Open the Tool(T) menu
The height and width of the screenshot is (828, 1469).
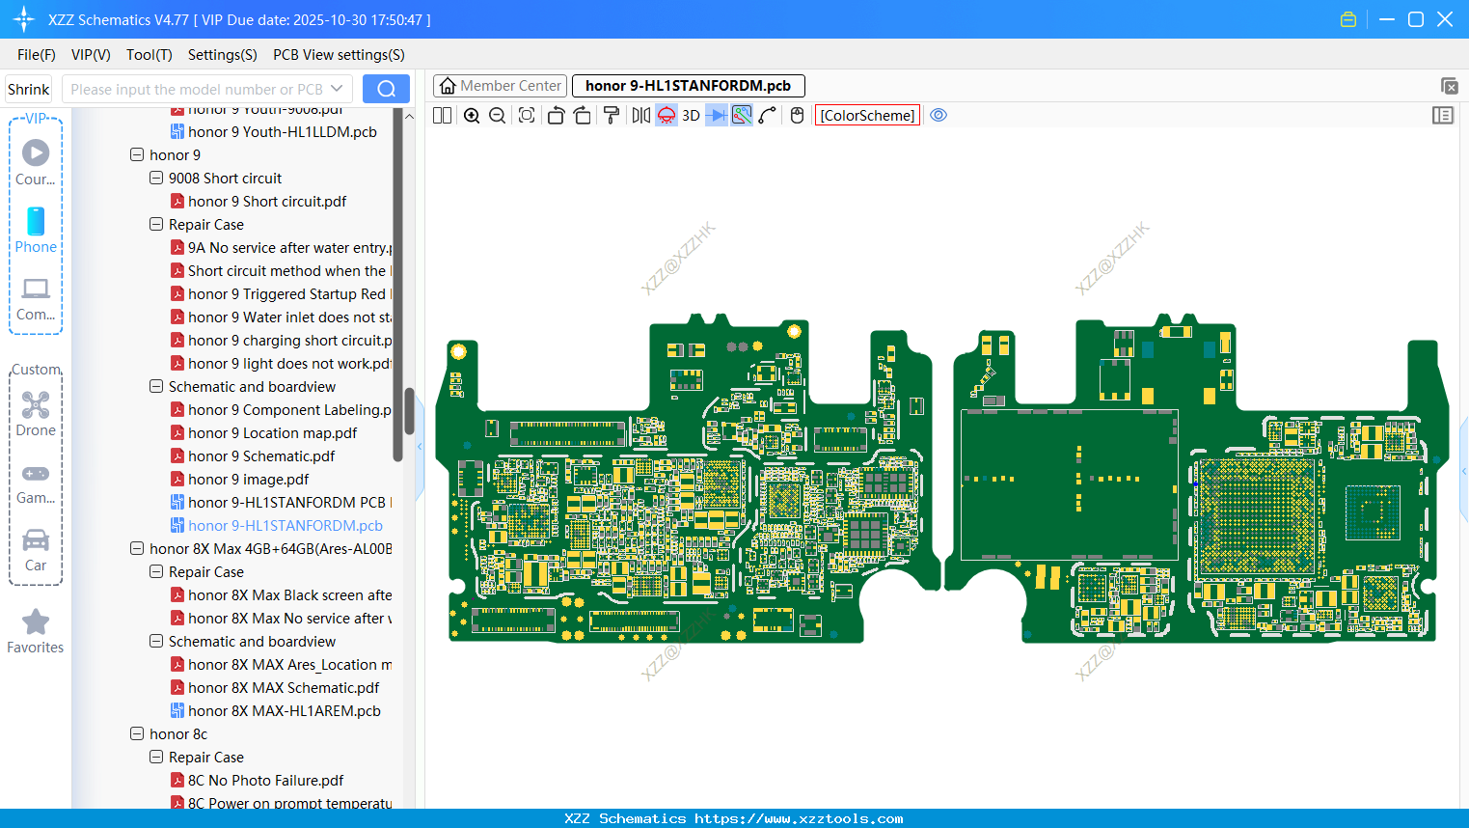150,55
